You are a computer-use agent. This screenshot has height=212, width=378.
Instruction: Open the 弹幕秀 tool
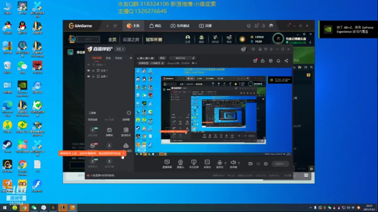109,132
